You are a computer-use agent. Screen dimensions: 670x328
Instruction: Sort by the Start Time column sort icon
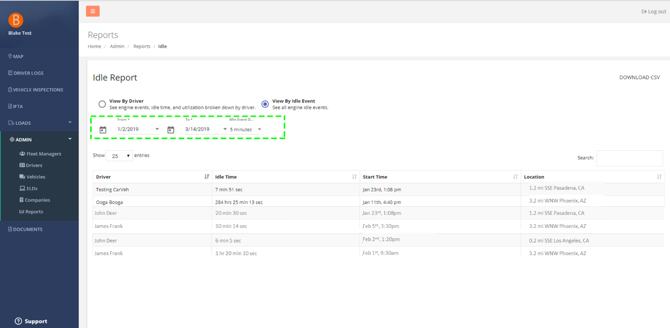tap(515, 177)
